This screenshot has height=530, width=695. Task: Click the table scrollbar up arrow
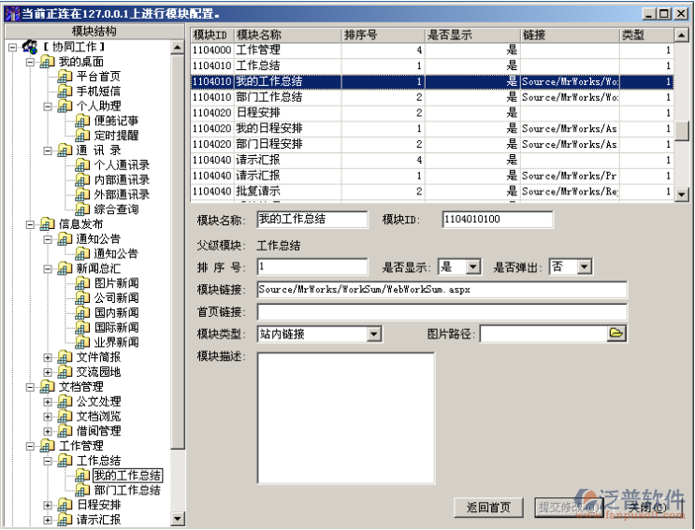[x=681, y=35]
